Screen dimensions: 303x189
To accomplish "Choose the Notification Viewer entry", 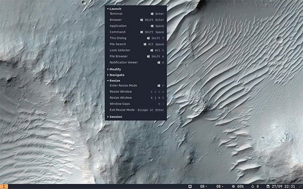I will 136,62.
